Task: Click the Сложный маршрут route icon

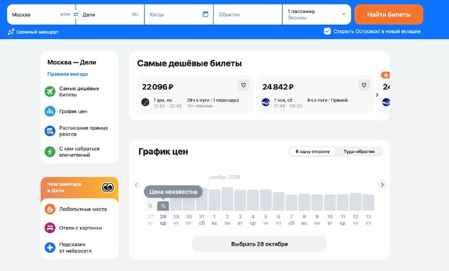Action: 11,32
